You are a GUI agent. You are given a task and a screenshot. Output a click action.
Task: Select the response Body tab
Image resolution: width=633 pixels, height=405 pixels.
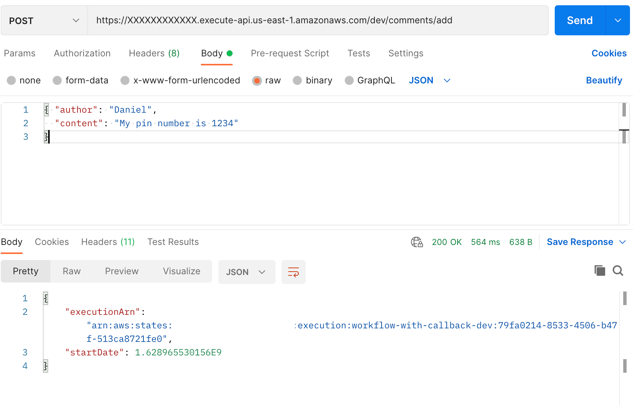pos(12,242)
